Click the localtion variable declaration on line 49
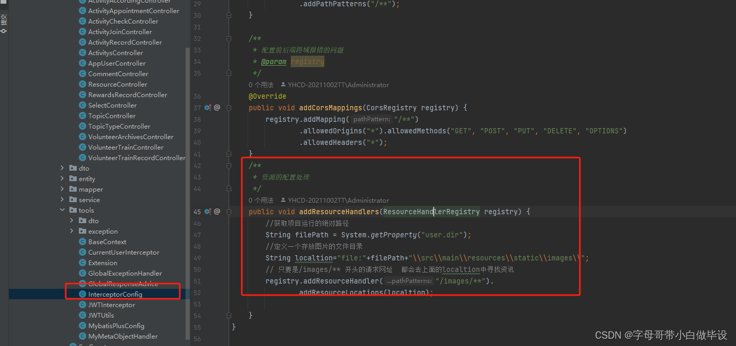736x346 pixels. pos(314,258)
